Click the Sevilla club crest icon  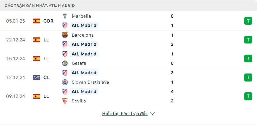point(65,101)
